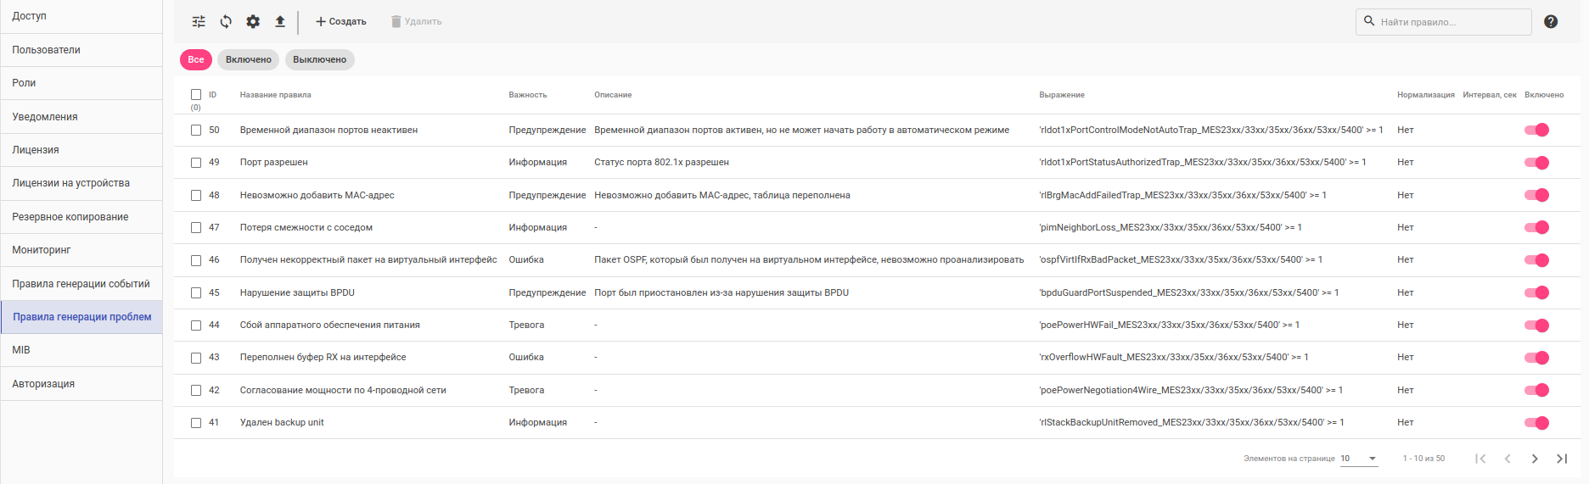Open Правила генерации событий sidebar item

point(81,284)
